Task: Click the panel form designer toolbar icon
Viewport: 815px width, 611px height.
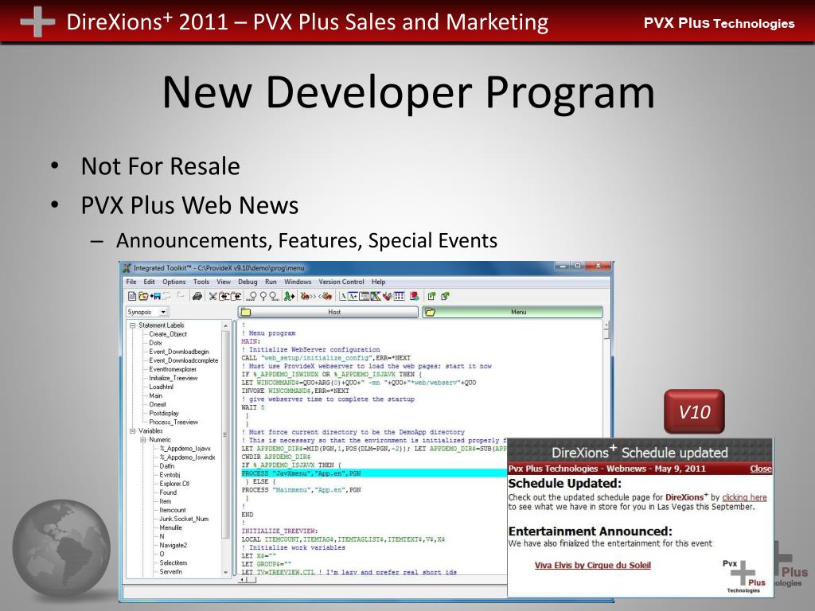Action: tap(365, 296)
